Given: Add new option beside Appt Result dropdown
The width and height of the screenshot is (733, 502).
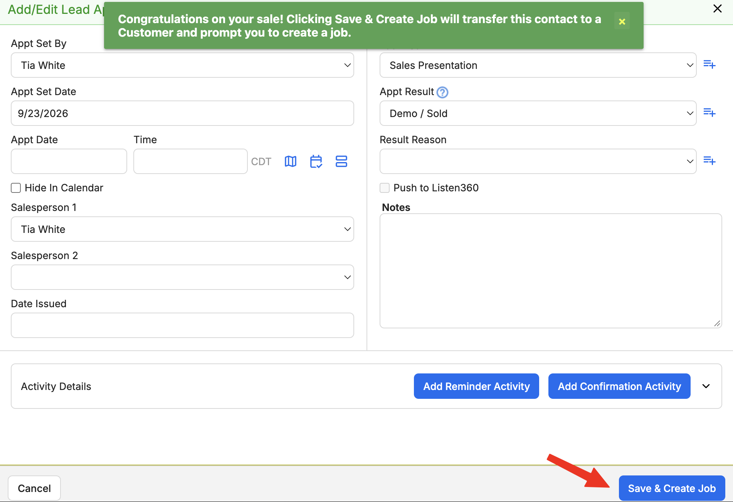Looking at the screenshot, I should pyautogui.click(x=709, y=112).
